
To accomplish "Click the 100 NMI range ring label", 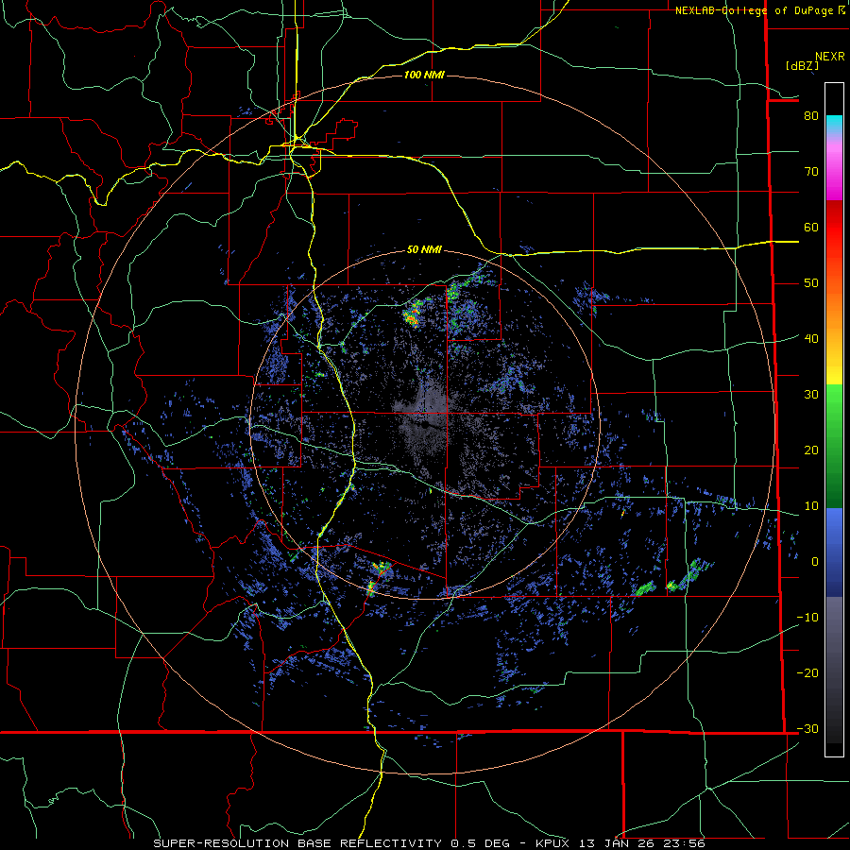I will pos(424,75).
